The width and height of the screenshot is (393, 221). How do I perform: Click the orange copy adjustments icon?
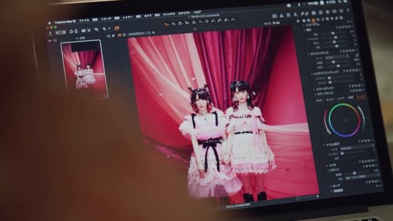pos(117,28)
